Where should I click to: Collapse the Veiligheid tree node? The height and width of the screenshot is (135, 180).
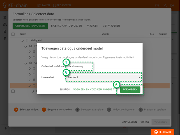(x=22, y=40)
